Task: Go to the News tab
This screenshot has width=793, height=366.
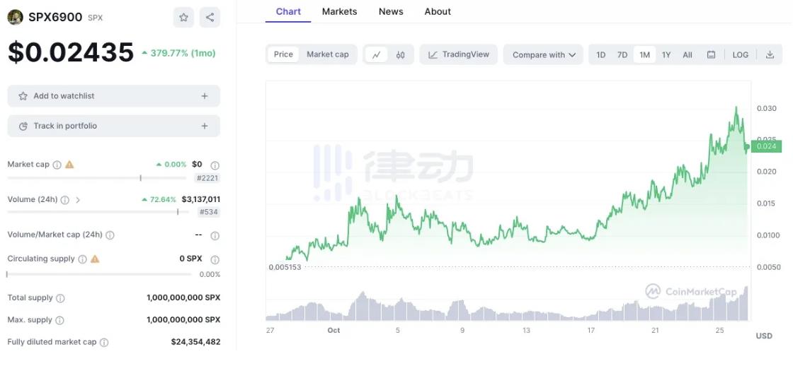Action: pyautogui.click(x=391, y=11)
